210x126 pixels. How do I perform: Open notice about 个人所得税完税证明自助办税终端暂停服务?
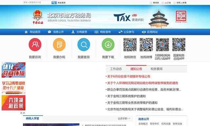[143, 83]
